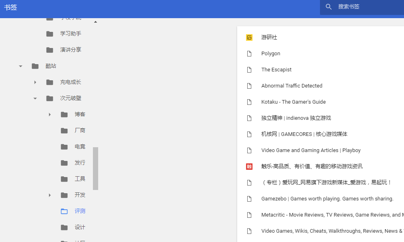Screen dimensions: 404x242
Task: Open The Escapist bookmark
Action: point(276,70)
